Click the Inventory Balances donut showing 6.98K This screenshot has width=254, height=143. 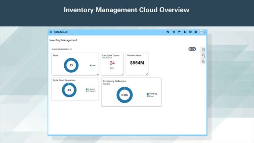pos(125,95)
